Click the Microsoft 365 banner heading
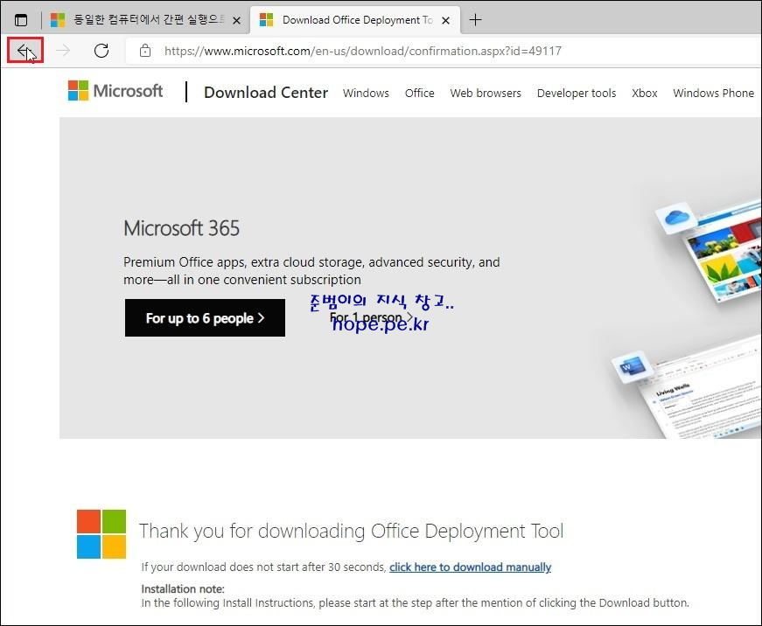Screen dimensions: 762x626 [181, 228]
